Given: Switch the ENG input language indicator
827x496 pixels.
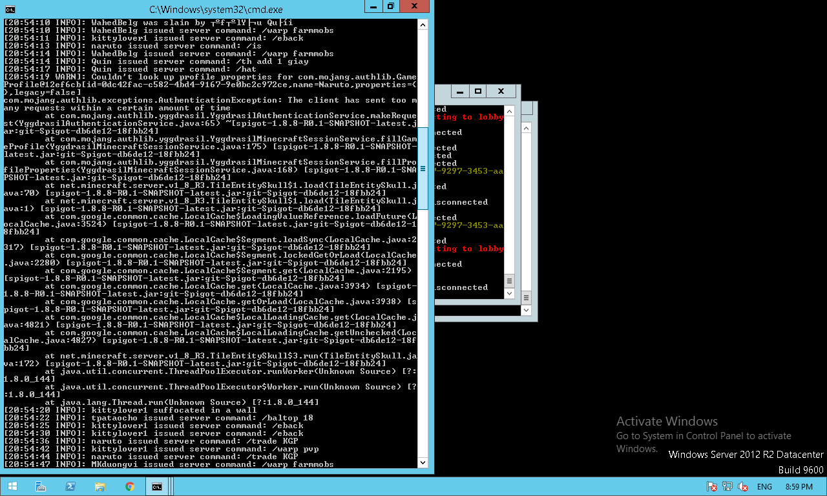Looking at the screenshot, I should pyautogui.click(x=764, y=486).
